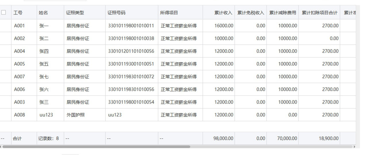Viewport: 365px width, 155px height.
Task: Click the 累计减除费用 value 0.00 for A008
Action: [293, 115]
